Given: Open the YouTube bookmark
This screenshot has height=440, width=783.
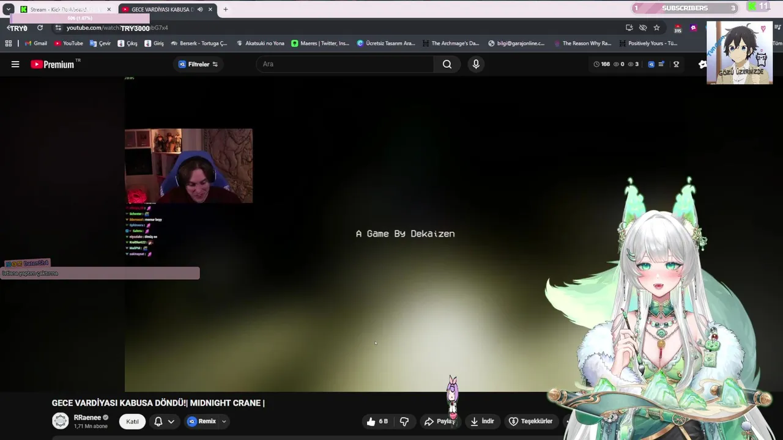Looking at the screenshot, I should coord(69,43).
